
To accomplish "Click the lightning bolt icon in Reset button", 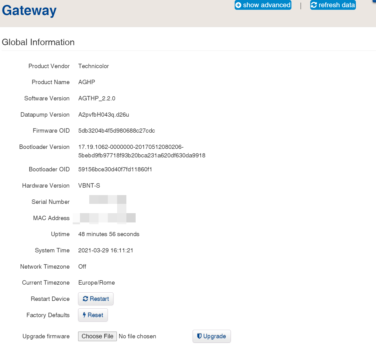I will pyautogui.click(x=84, y=315).
